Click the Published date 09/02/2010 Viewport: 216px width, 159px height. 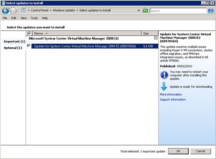click(184, 66)
